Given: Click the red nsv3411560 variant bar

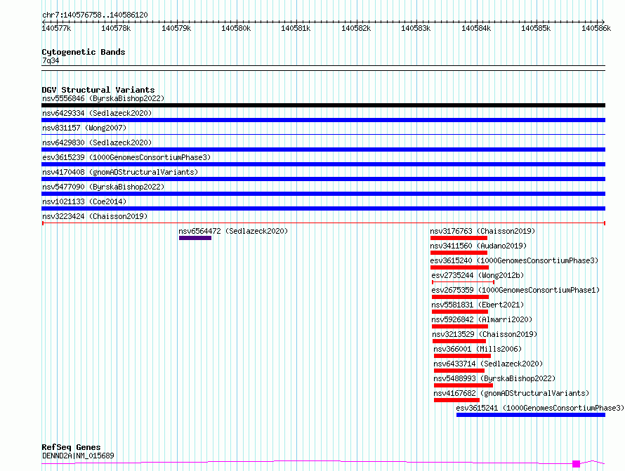Looking at the screenshot, I should (459, 253).
